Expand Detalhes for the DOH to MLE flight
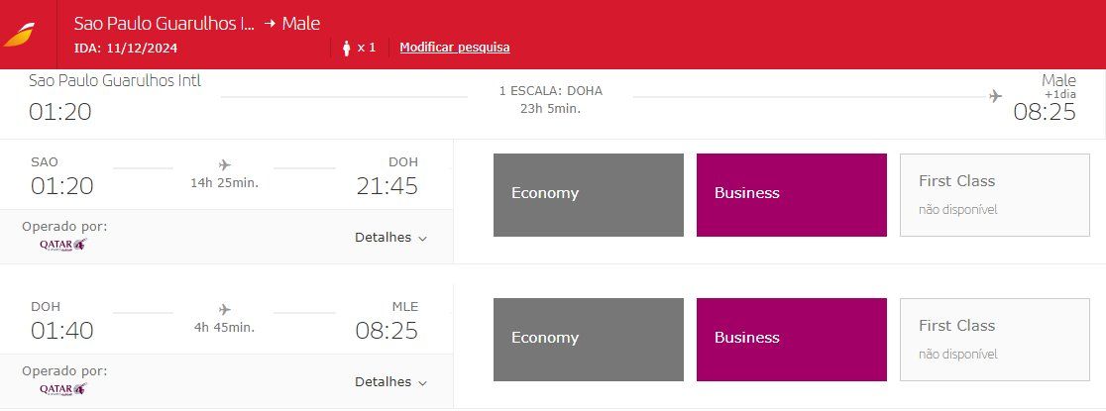Viewport: 1106px width, 411px height. pos(390,382)
